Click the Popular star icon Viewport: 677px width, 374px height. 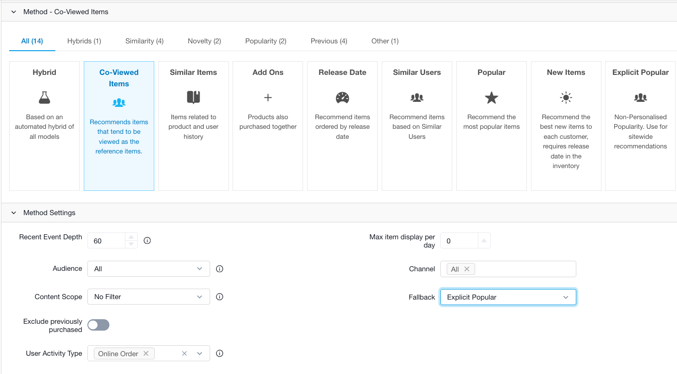click(x=492, y=97)
